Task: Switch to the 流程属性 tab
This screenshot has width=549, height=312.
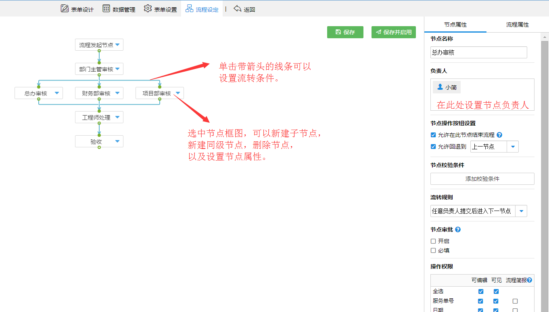Action: click(x=517, y=25)
